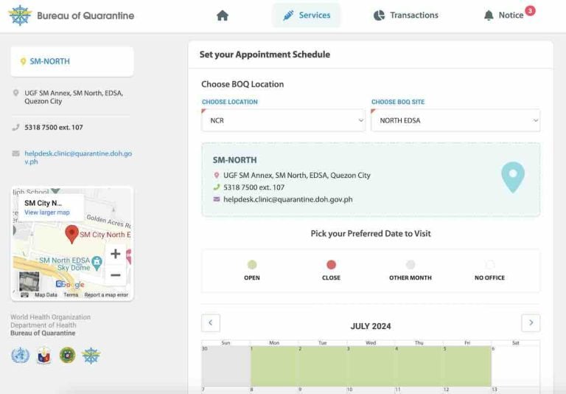Click the World Health Organization logo

[20, 356]
